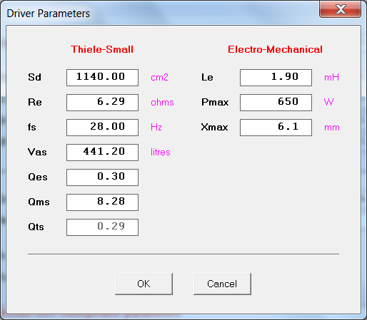Click the Driver Parameters title bar text
Screen dimensions: 367x320
point(49,14)
